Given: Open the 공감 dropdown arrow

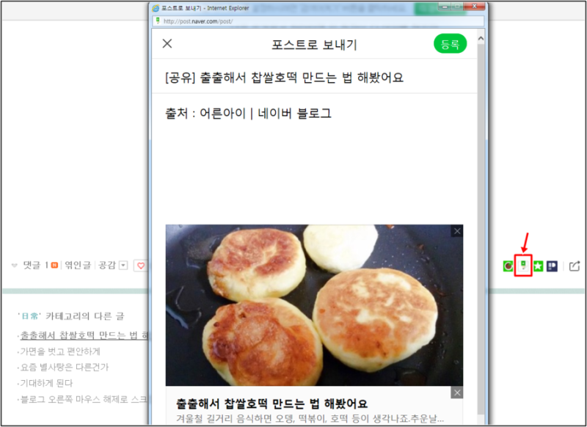Looking at the screenshot, I should coord(123,266).
